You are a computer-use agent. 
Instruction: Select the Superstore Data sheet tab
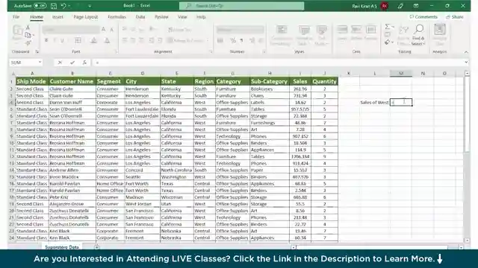click(x=62, y=247)
